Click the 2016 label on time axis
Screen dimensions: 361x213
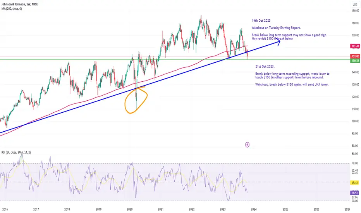(5, 209)
